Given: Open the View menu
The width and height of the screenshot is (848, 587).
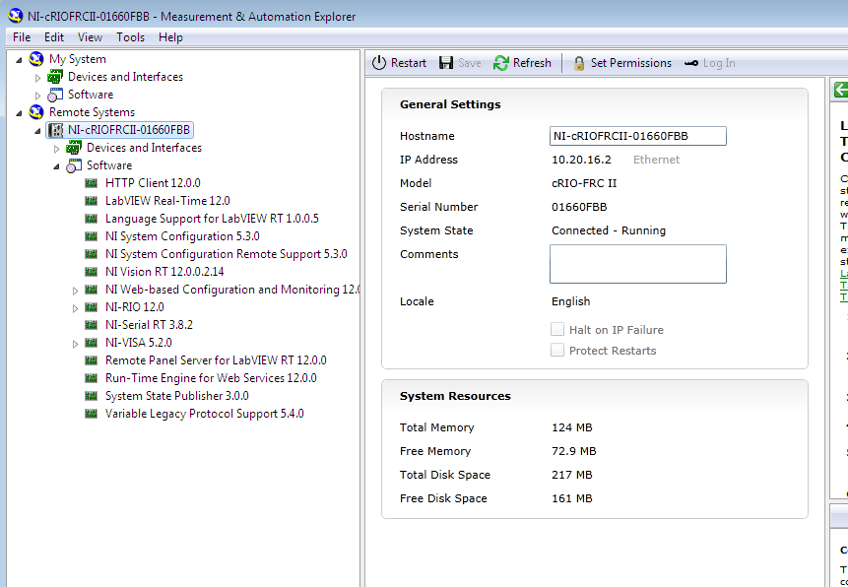Looking at the screenshot, I should [x=90, y=37].
